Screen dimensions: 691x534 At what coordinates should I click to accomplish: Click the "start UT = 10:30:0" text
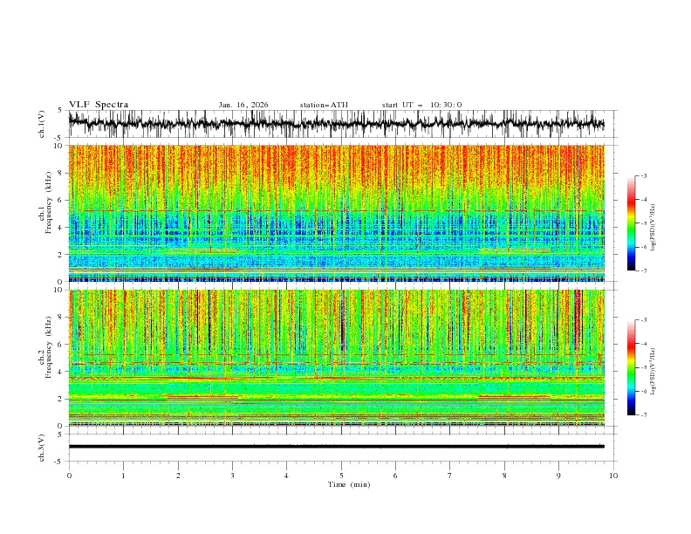tap(421, 105)
